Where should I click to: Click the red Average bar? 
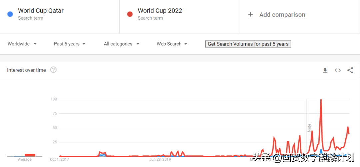click(x=30, y=155)
